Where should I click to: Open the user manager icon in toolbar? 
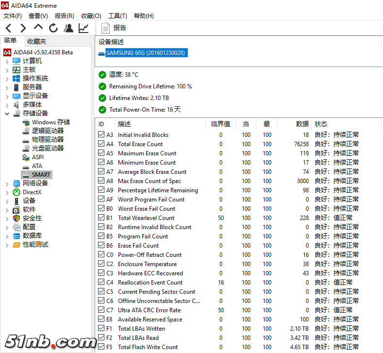point(68,28)
